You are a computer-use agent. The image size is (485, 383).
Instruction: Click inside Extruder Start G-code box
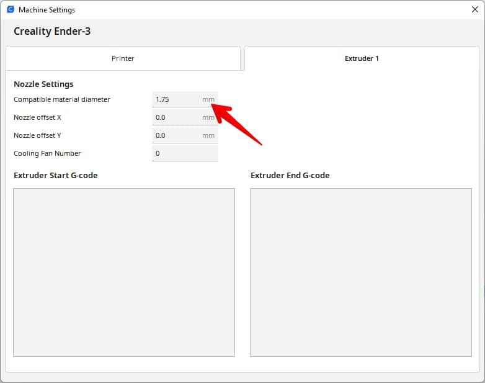(124, 272)
